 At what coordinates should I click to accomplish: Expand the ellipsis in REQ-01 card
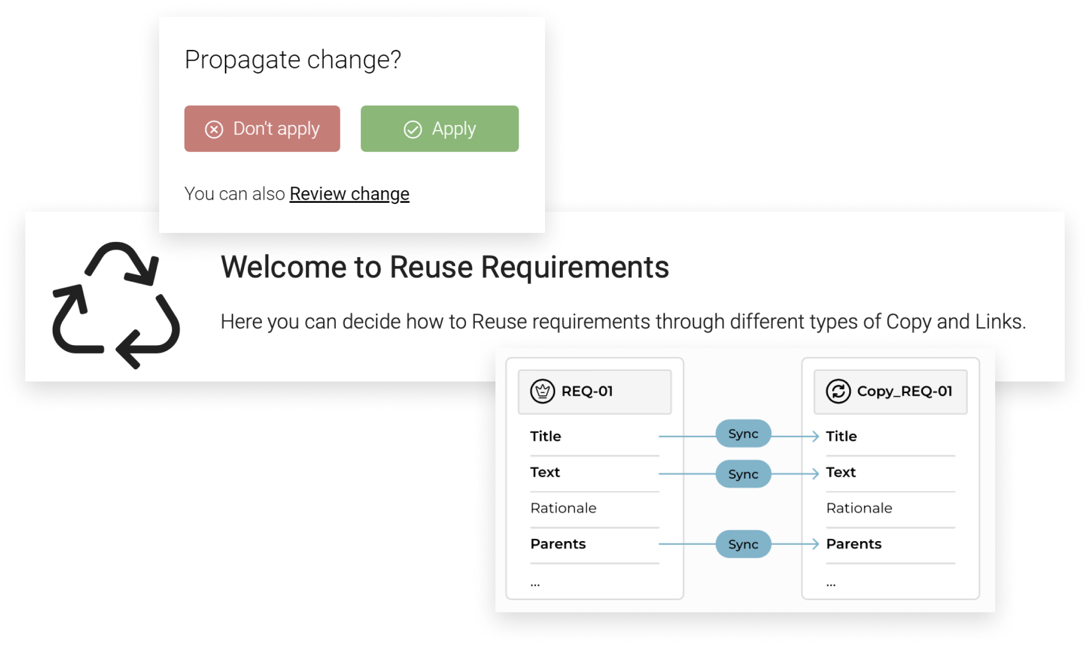coord(535,584)
